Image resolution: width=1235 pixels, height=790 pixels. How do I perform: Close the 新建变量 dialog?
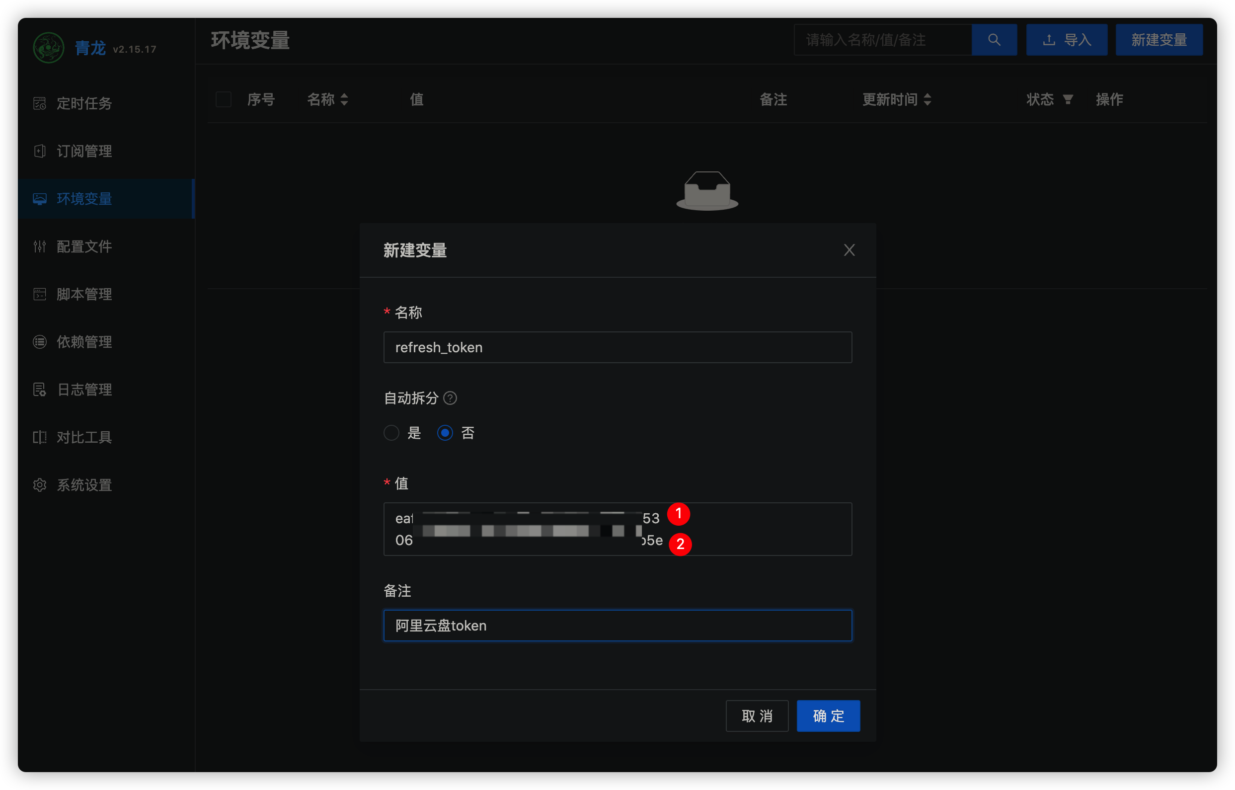849,250
